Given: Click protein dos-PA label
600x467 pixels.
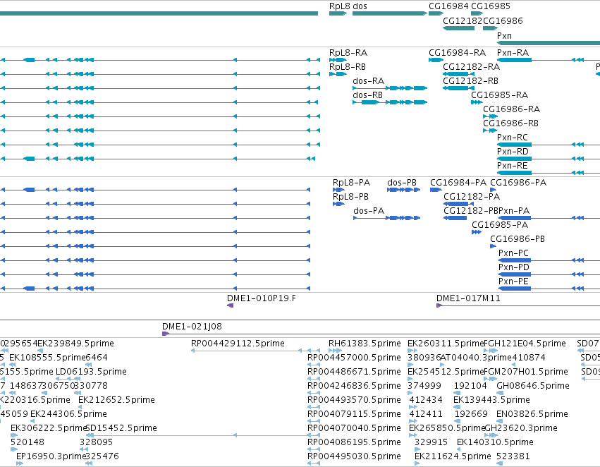Looking at the screenshot, I should coord(369,210).
